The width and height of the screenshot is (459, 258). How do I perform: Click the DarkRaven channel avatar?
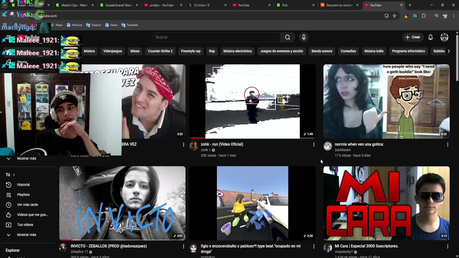click(328, 146)
